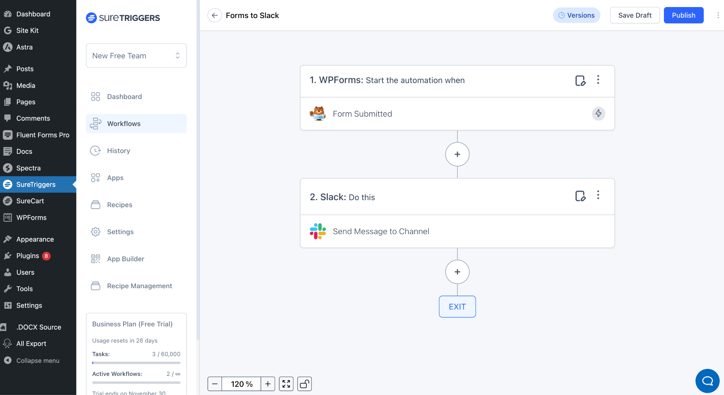
Task: Zoom in the canvas with plus
Action: click(268, 384)
